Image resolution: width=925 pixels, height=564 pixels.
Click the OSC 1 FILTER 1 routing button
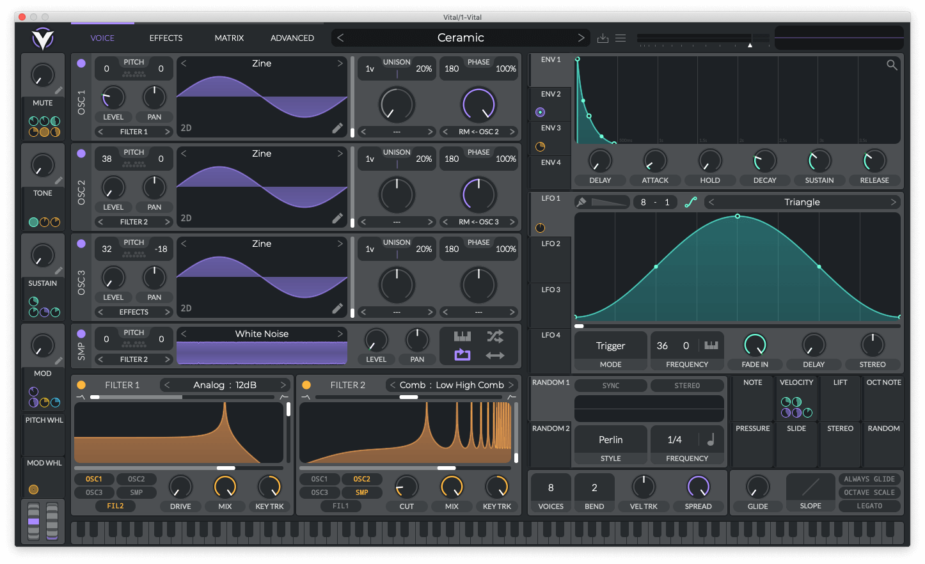click(134, 132)
